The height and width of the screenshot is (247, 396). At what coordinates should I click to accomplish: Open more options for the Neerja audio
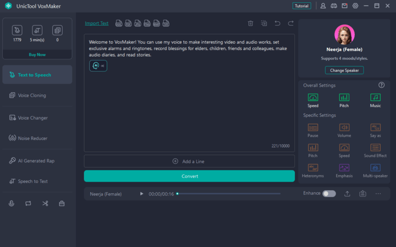pyautogui.click(x=378, y=194)
